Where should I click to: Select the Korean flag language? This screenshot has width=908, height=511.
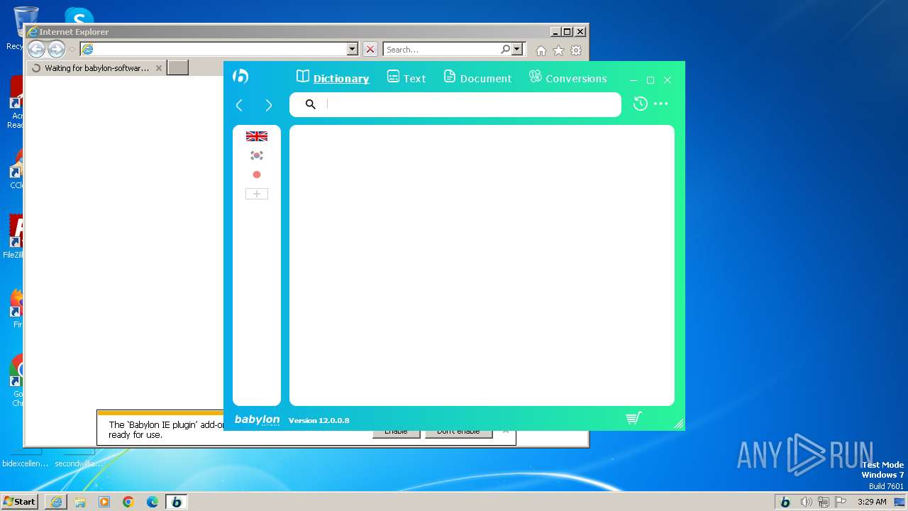pos(256,155)
